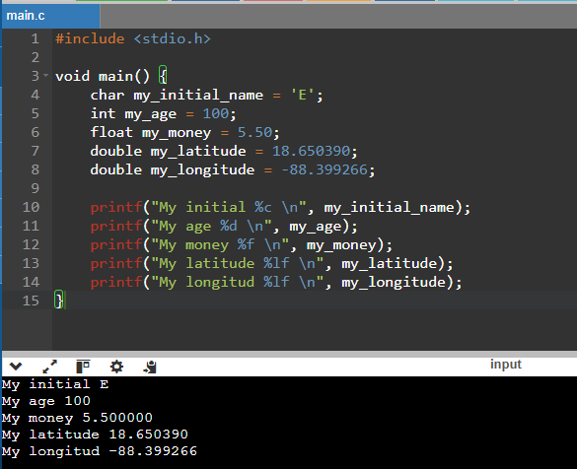
Task: Click the closing brace on line 15
Action: point(59,301)
